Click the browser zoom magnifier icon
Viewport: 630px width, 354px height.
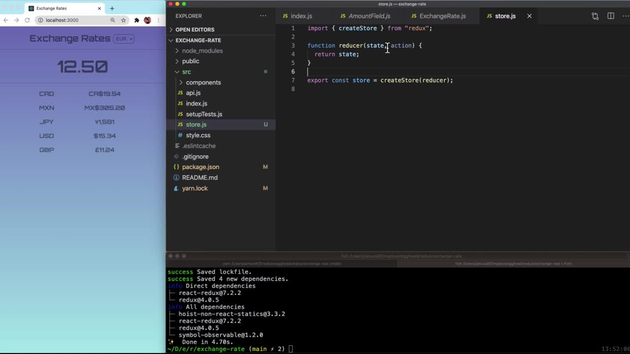113,20
